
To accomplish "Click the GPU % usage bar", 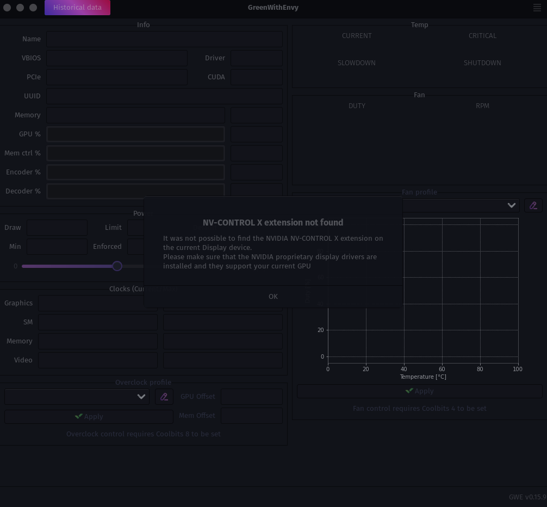I will point(136,134).
